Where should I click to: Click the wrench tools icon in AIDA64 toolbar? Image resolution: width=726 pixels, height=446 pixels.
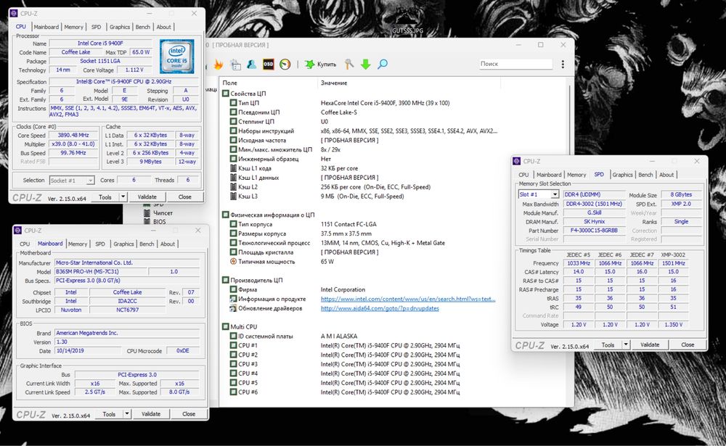pyautogui.click(x=349, y=64)
